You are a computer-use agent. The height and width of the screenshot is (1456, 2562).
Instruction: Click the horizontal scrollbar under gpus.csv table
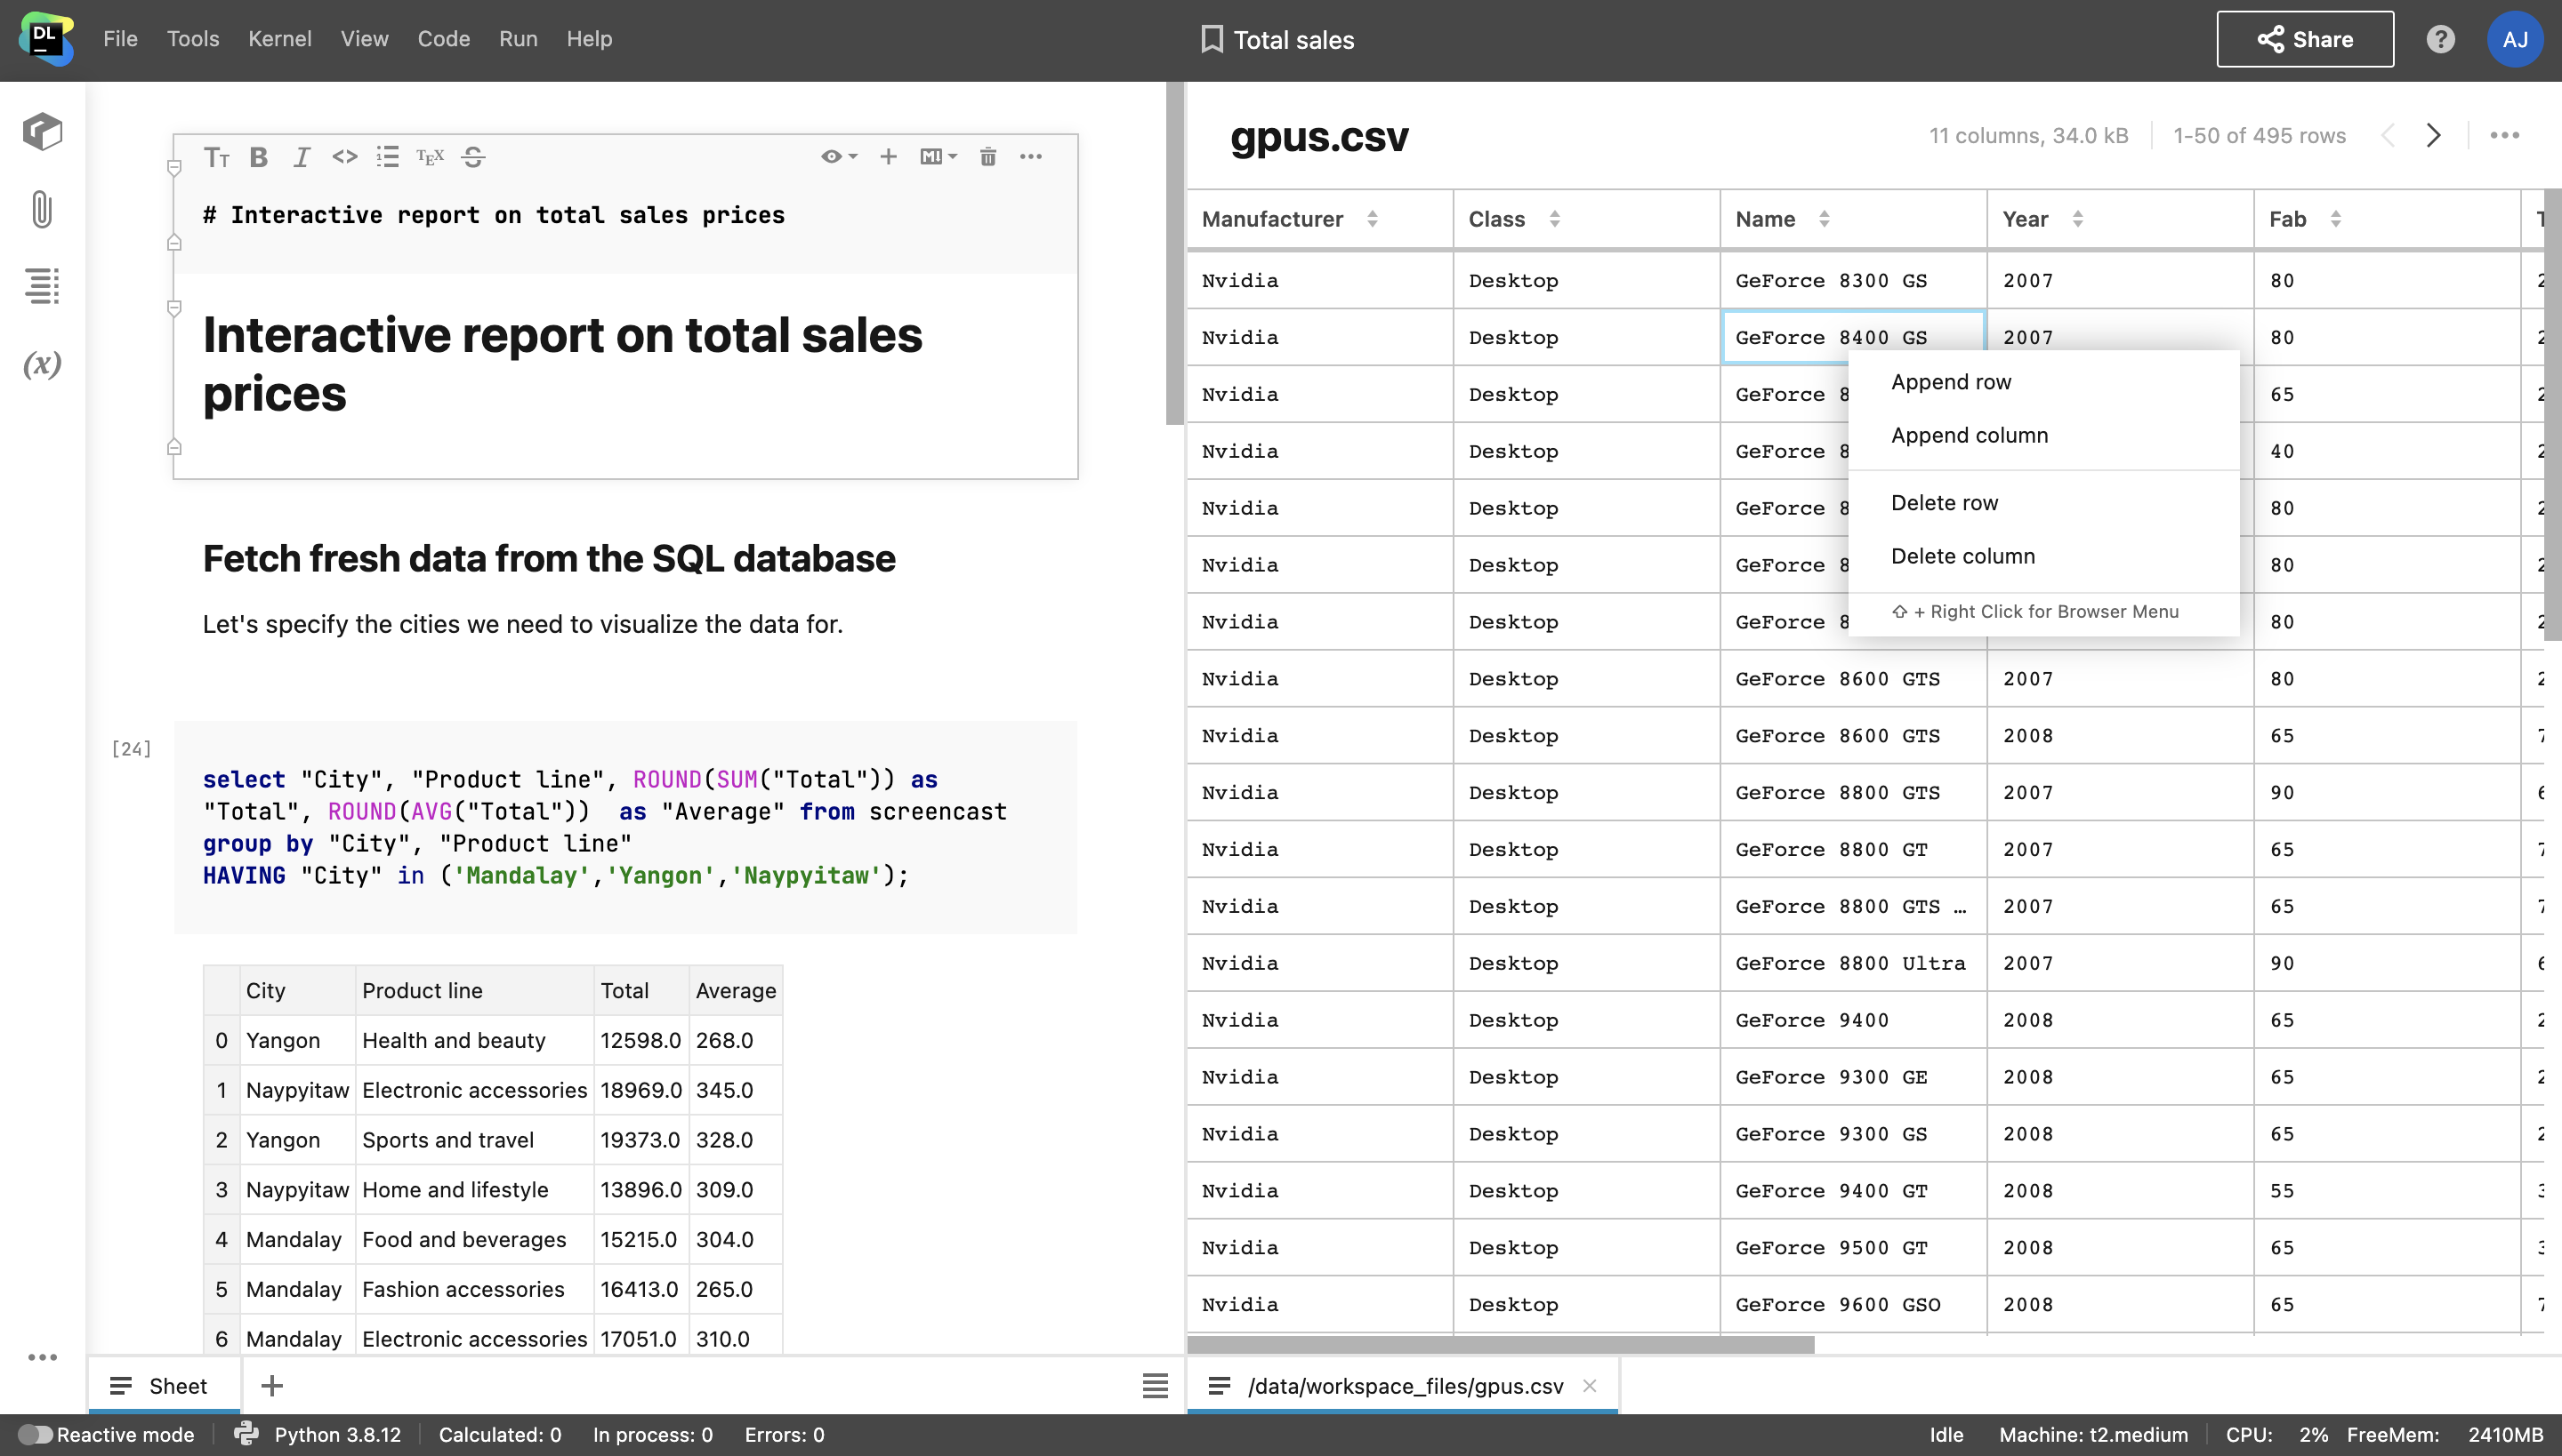(1502, 1345)
